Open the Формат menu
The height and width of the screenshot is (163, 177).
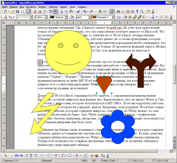(42, 7)
